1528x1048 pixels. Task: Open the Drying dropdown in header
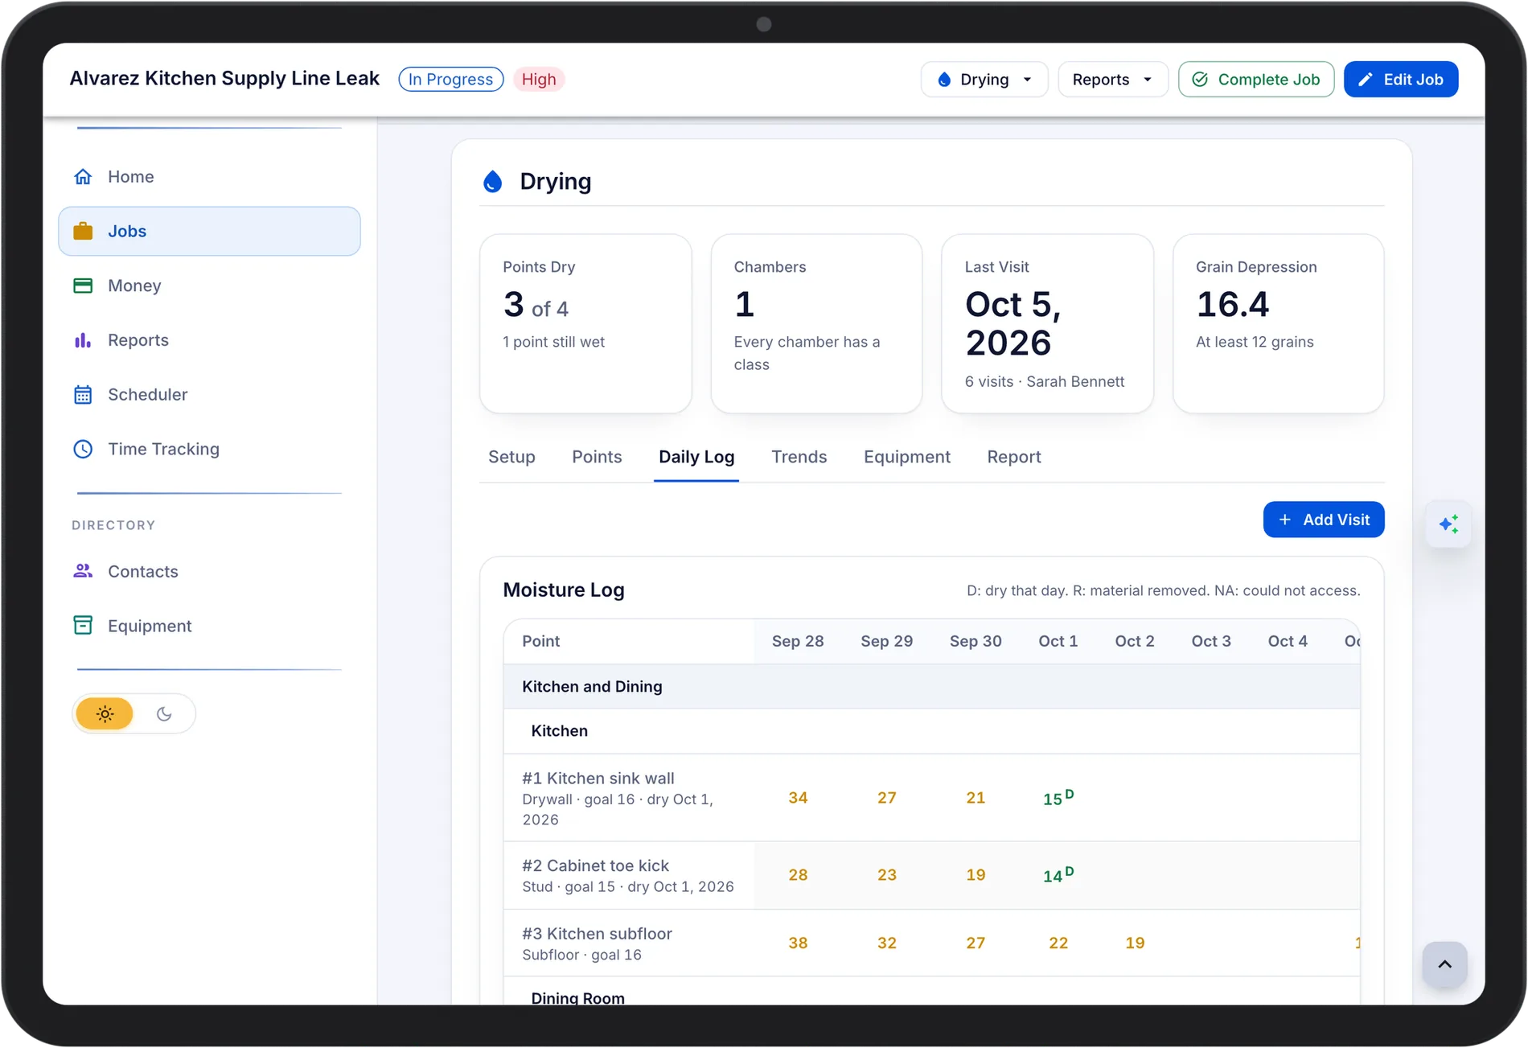pos(984,80)
